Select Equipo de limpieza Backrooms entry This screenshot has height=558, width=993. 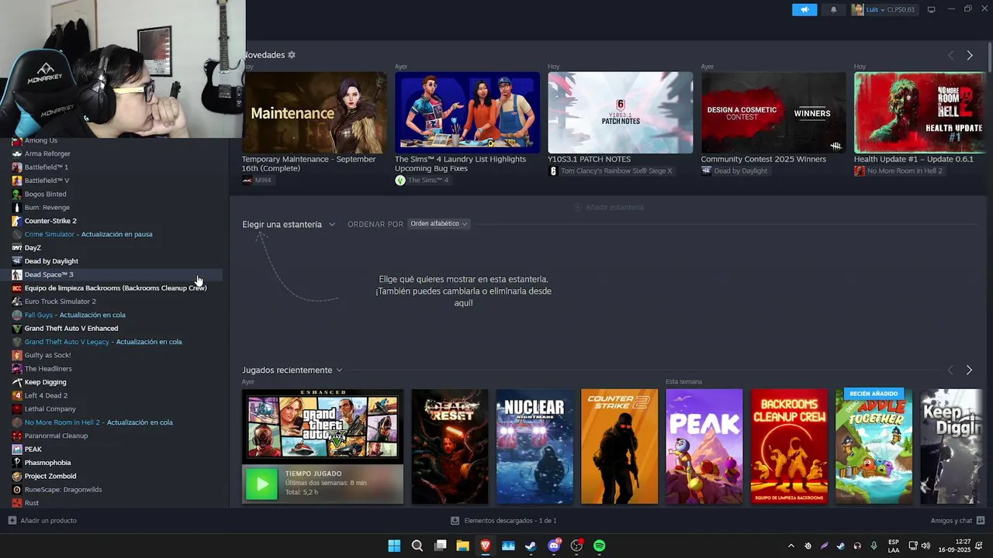[116, 288]
